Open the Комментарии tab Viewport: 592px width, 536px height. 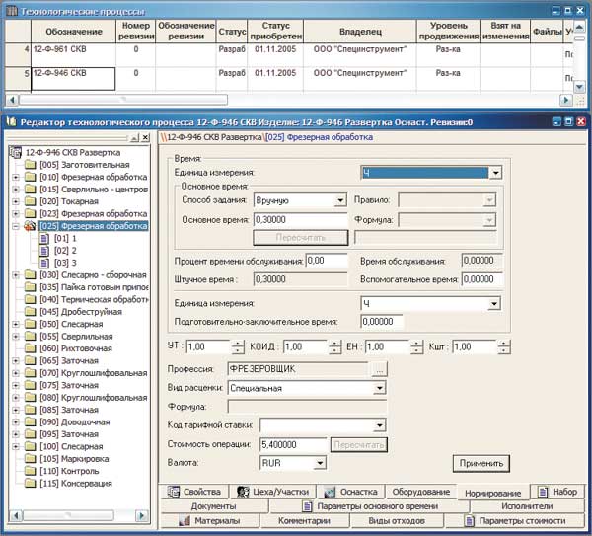[304, 521]
